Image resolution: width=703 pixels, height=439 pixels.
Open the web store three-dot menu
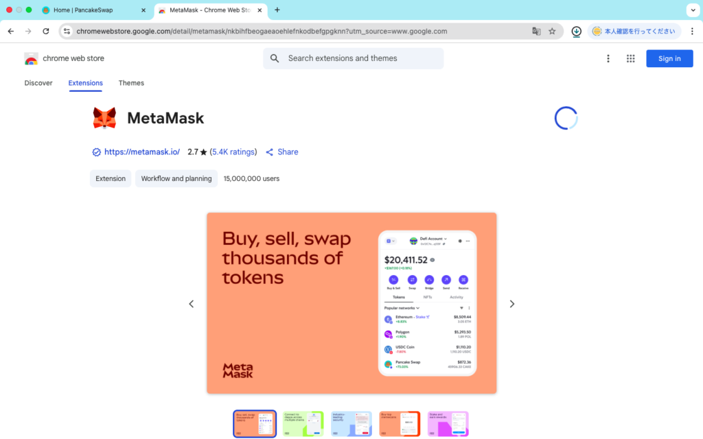(x=608, y=59)
